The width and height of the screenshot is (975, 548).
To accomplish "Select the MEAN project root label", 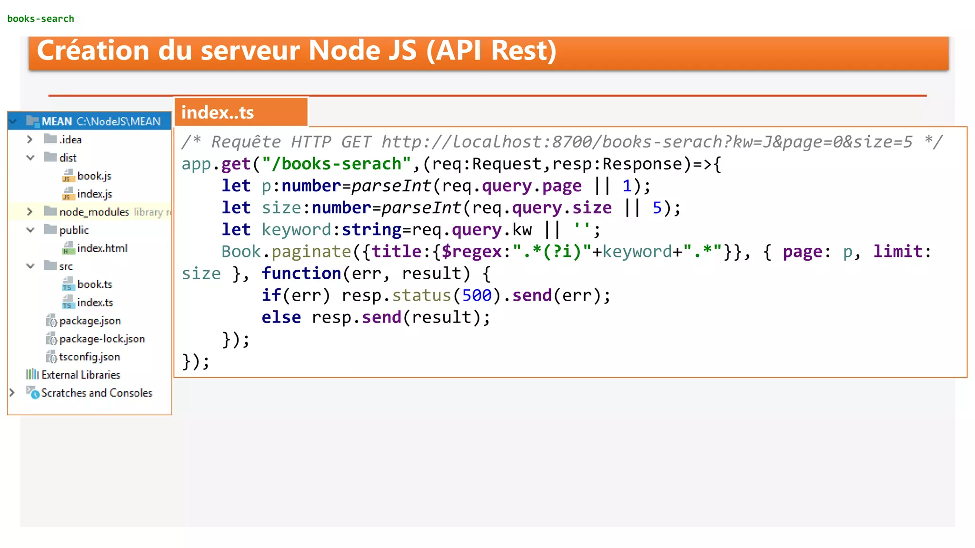I will coord(57,121).
